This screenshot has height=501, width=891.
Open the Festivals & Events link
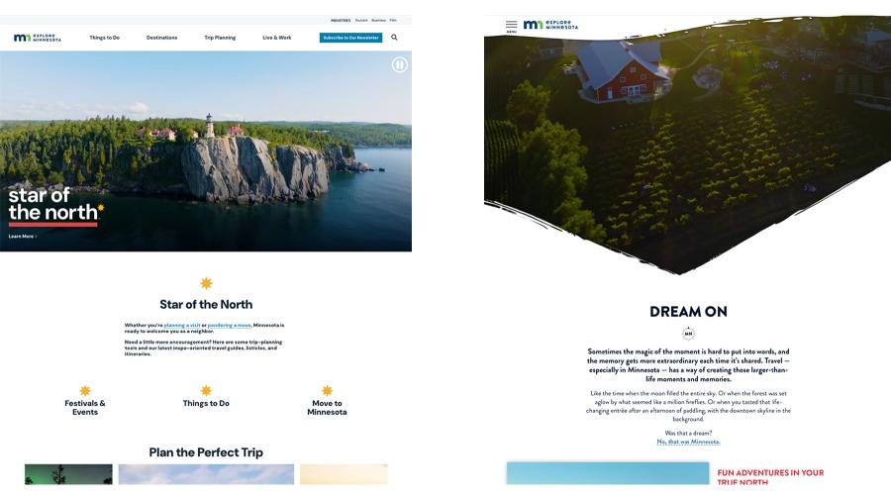(85, 407)
